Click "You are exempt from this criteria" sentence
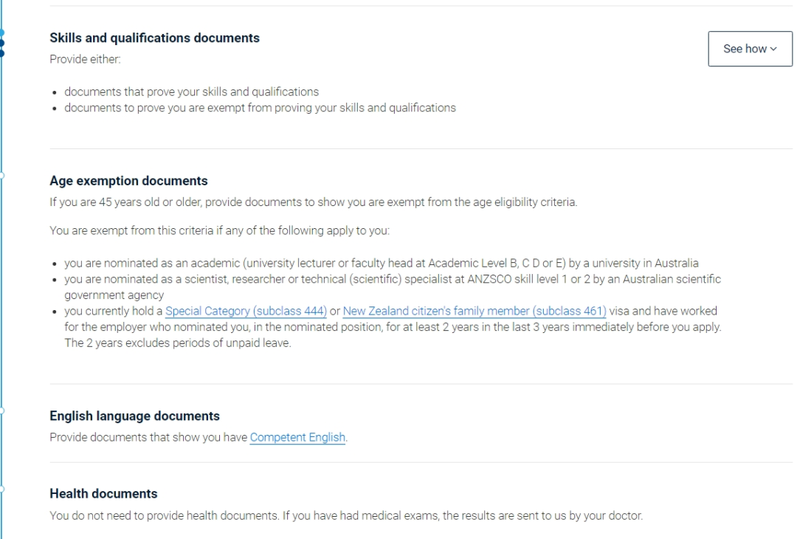Viewport: 797px width, 539px height. (x=219, y=230)
